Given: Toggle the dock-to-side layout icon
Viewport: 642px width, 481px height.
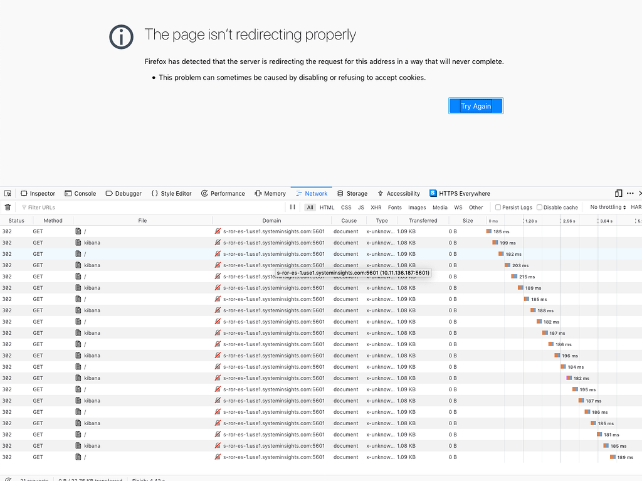Looking at the screenshot, I should click(618, 193).
